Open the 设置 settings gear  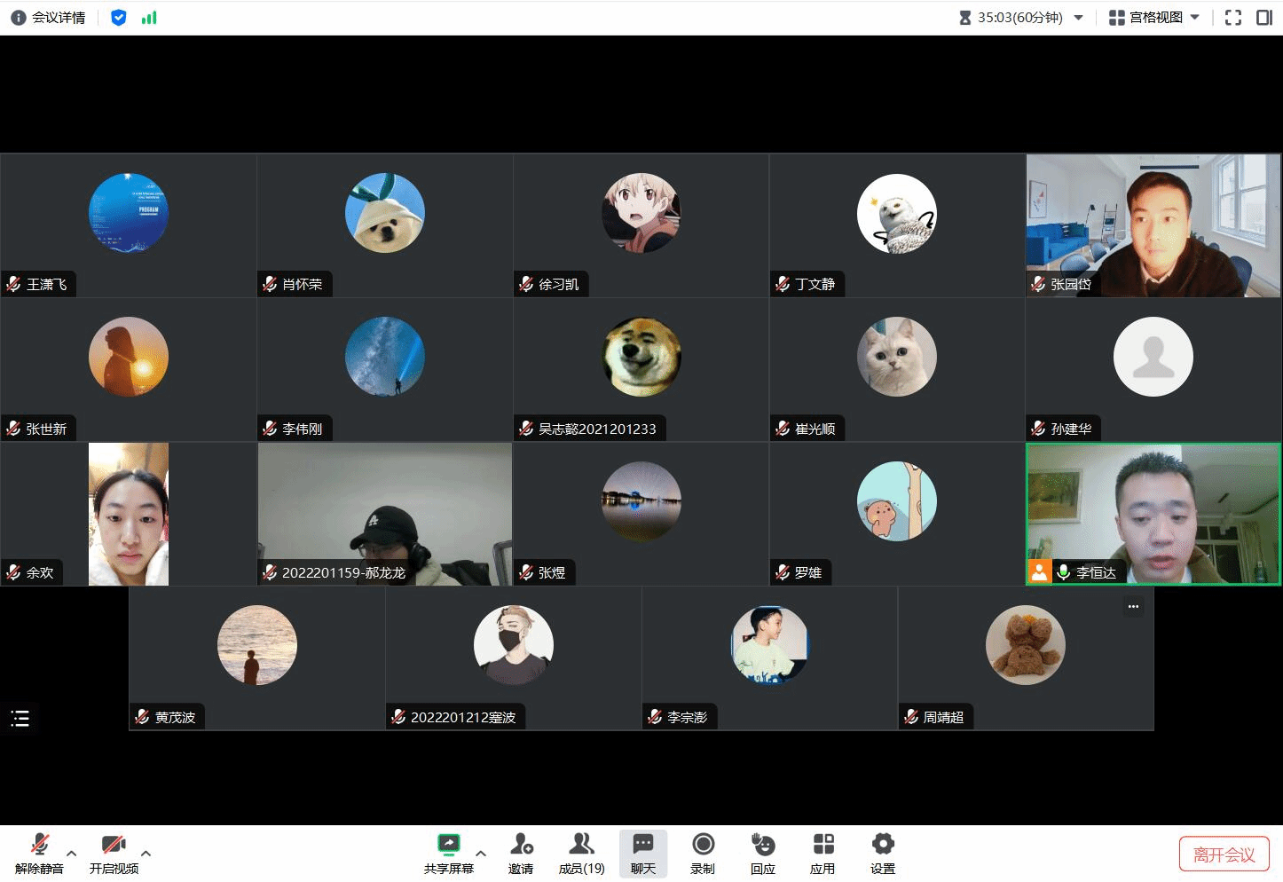pyautogui.click(x=882, y=844)
